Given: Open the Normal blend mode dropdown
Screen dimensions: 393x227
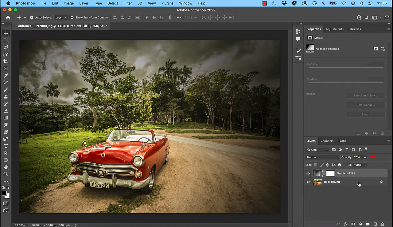Looking at the screenshot, I should [x=323, y=157].
